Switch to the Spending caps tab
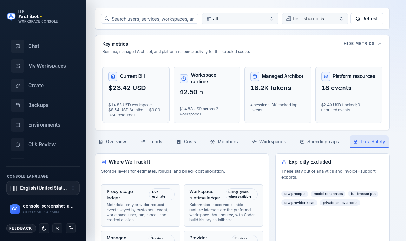Viewport: 406px width, 241px height. coord(319,142)
